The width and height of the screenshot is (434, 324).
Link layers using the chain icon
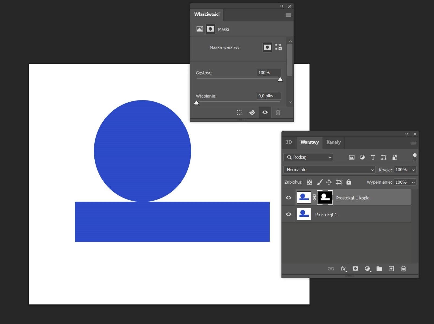(331, 269)
